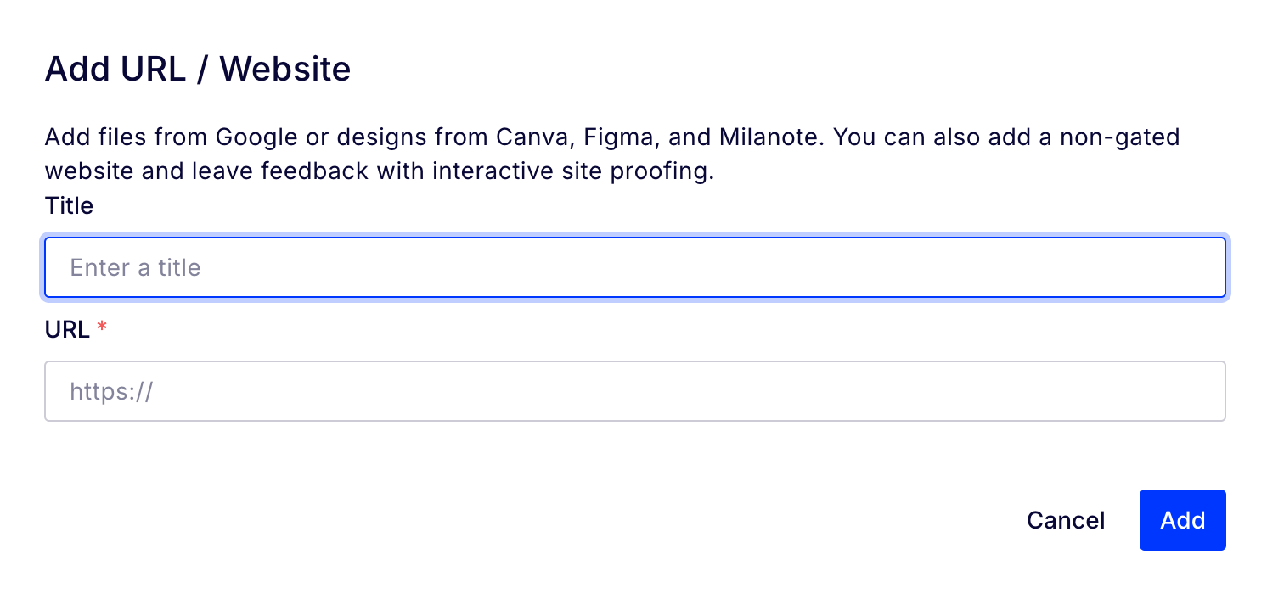This screenshot has height=599, width=1267.
Task: Click the "https://" placeholder text
Action: 111,391
